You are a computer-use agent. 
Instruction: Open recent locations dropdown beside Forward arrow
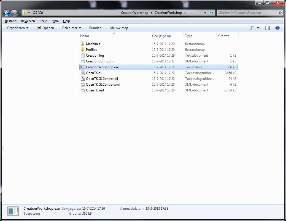pos(20,13)
